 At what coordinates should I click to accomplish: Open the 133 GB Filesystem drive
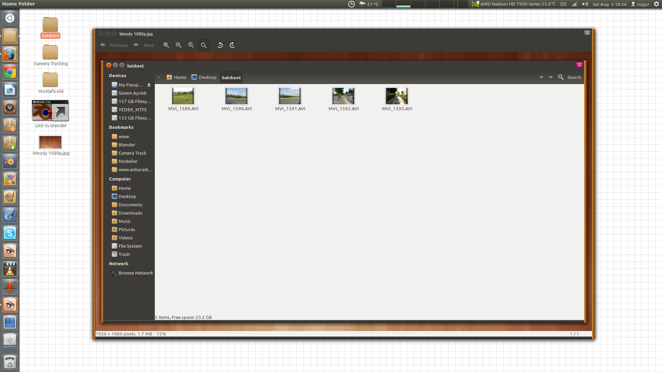tap(131, 118)
